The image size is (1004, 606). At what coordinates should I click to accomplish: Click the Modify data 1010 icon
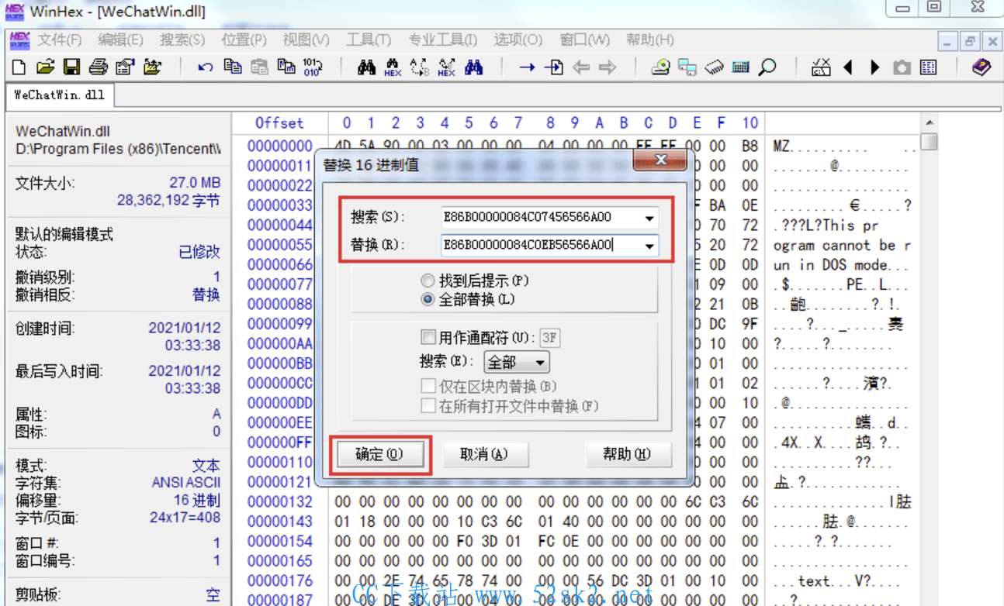(312, 67)
